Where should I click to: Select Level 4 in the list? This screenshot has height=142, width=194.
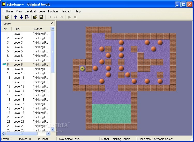(x=26, y=47)
